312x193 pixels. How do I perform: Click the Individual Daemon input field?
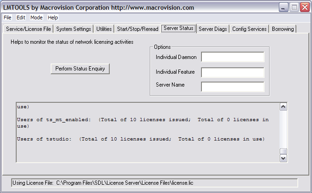click(232, 57)
